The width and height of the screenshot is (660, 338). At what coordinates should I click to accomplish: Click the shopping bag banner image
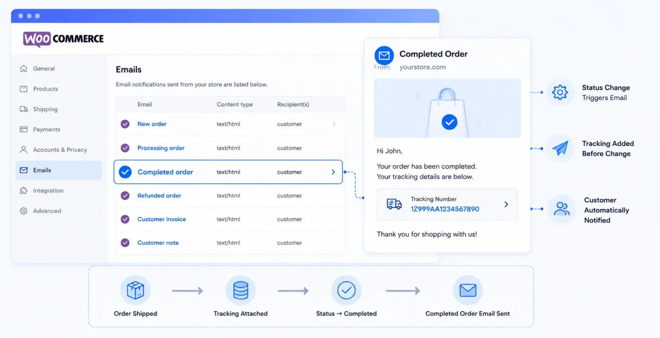[x=447, y=108]
